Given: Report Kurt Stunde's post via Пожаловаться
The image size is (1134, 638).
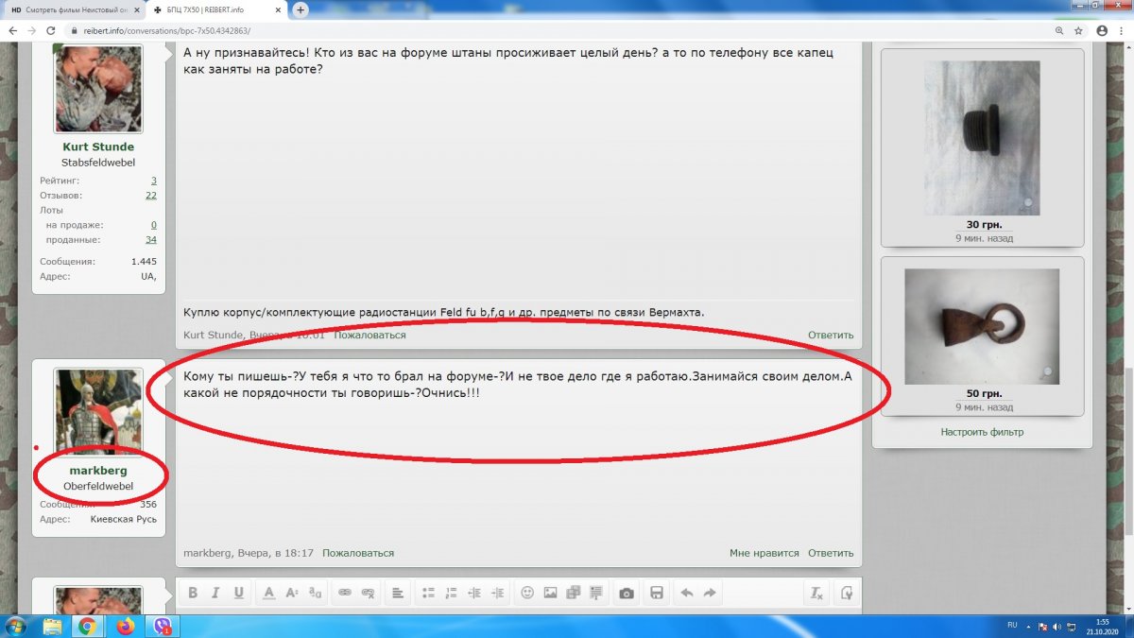Looking at the screenshot, I should (369, 335).
